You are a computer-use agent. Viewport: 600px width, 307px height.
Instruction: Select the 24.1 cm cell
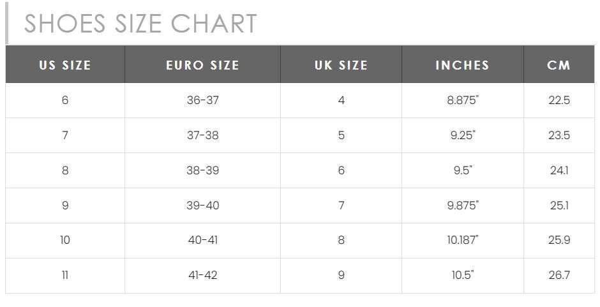click(x=559, y=170)
